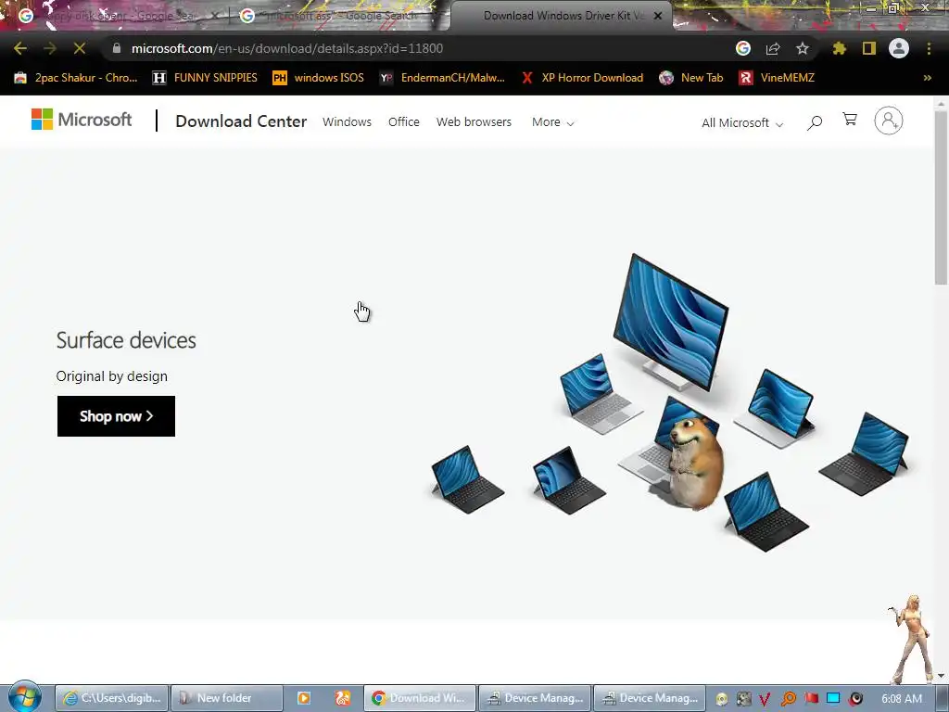Click the disc icon in system tray
The width and height of the screenshot is (949, 712).
[721, 699]
